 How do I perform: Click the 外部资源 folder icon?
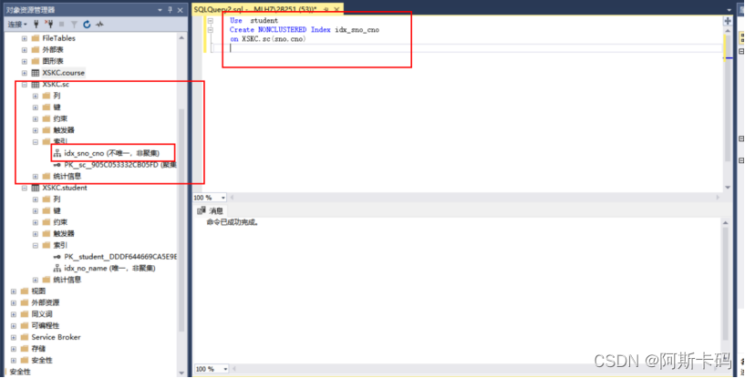pyautogui.click(x=25, y=303)
